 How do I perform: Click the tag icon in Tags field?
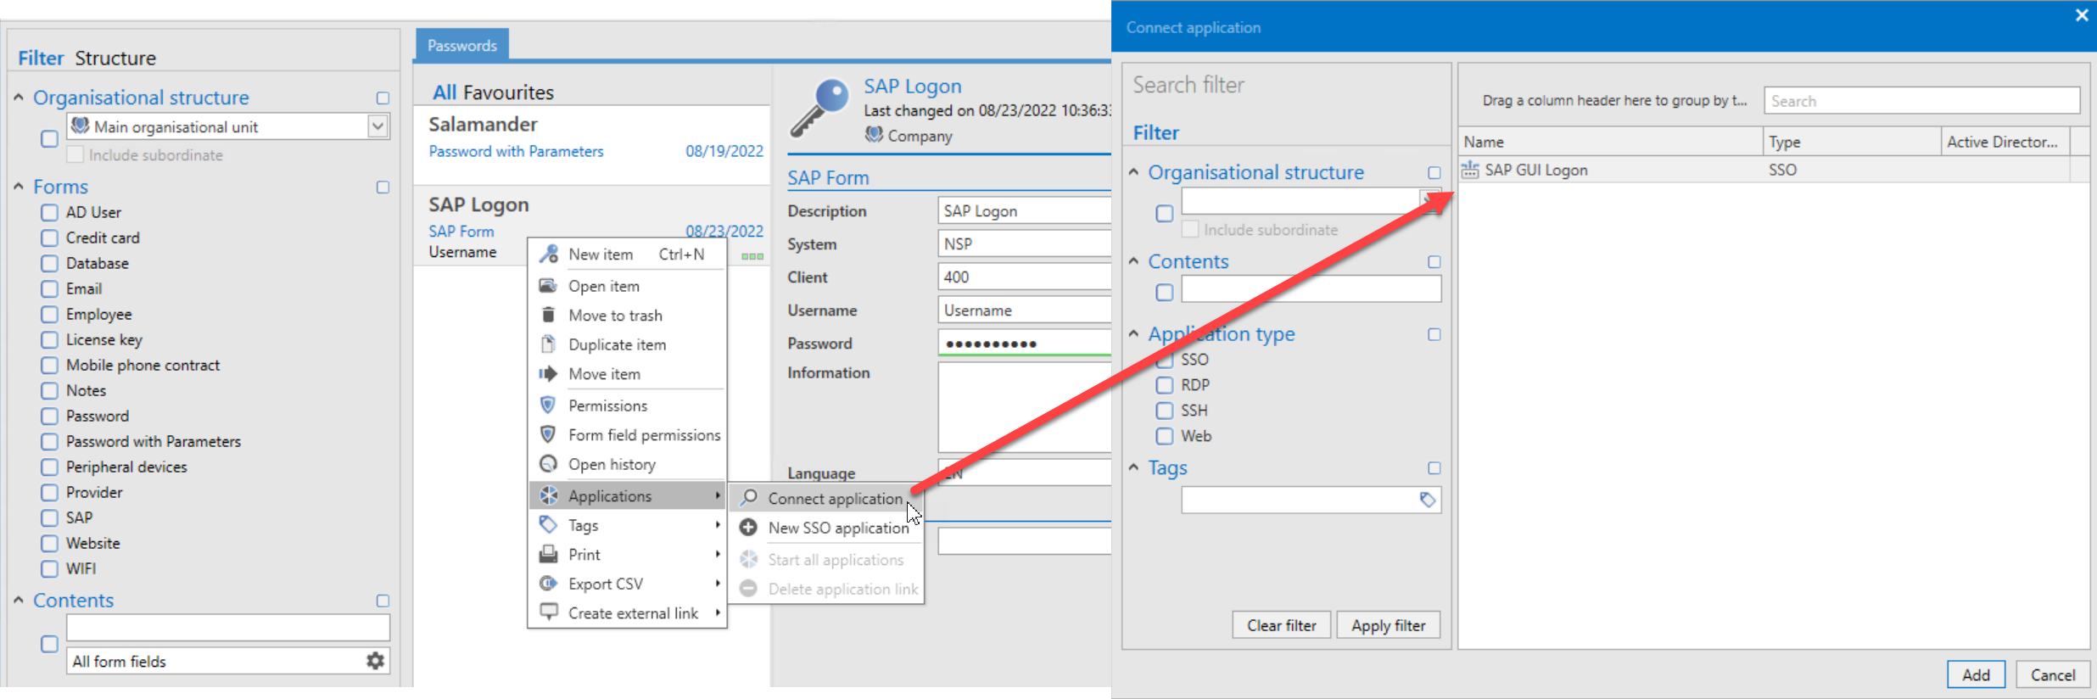click(x=1428, y=500)
